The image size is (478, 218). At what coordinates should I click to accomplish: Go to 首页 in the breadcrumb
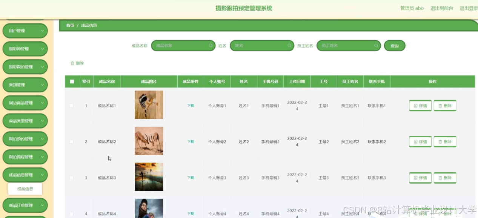[70, 25]
